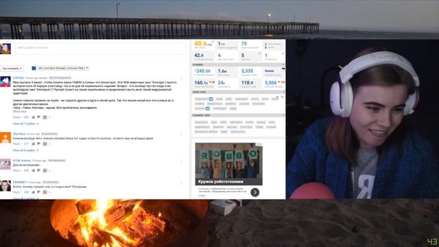This screenshot has width=439, height=247.
Task: Click avatar of the 'Дно из-за' comment
Action: pos(5,164)
